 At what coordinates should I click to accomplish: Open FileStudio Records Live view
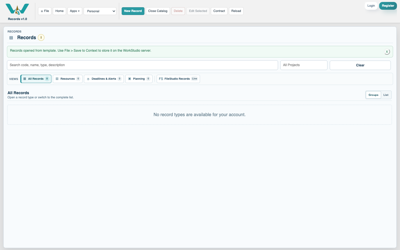point(178,79)
